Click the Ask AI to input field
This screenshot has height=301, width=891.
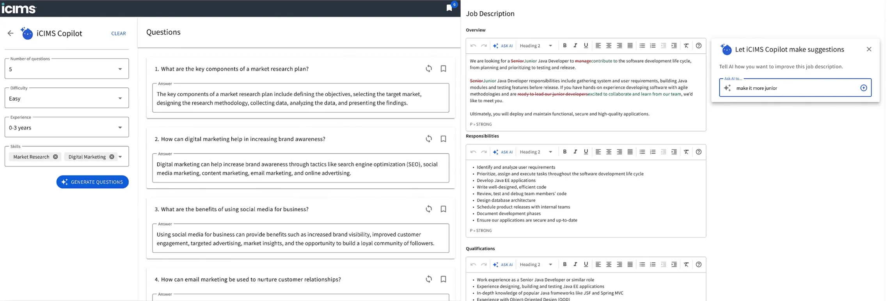(x=796, y=89)
